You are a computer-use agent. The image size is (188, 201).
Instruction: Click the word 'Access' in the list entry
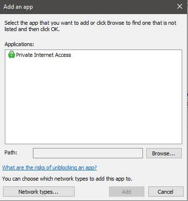[x=63, y=55]
